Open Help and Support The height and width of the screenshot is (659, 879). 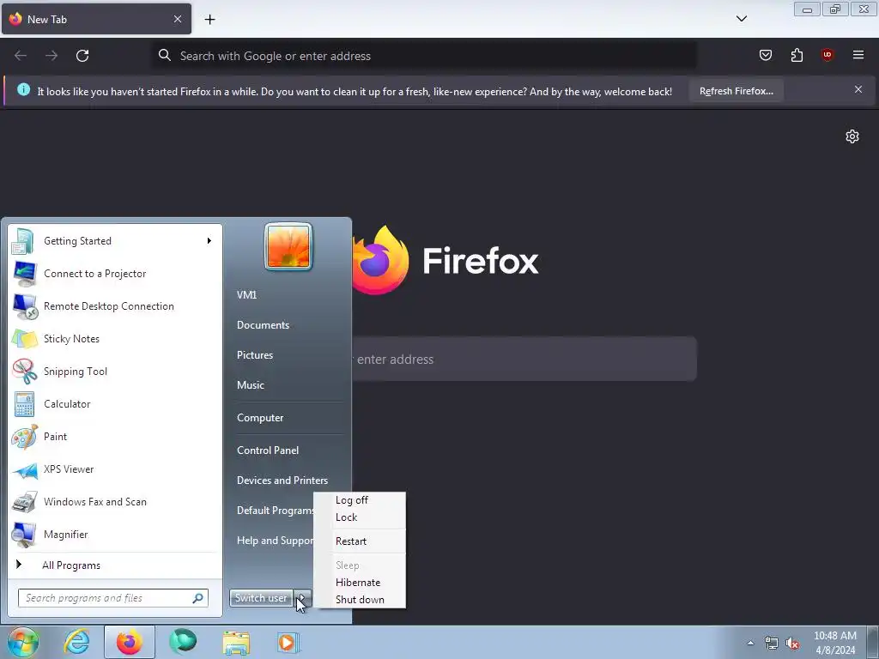(x=274, y=541)
